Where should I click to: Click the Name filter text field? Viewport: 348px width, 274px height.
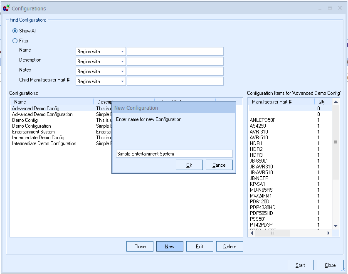(175, 52)
